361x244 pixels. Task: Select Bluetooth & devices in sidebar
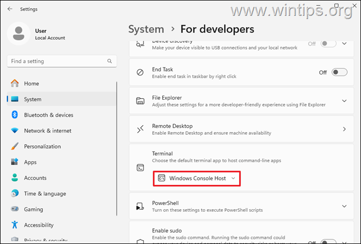[62, 115]
